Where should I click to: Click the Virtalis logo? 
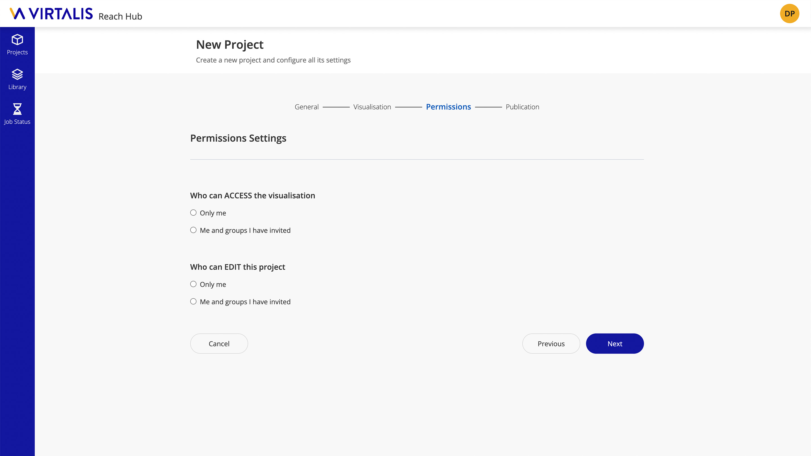[51, 14]
